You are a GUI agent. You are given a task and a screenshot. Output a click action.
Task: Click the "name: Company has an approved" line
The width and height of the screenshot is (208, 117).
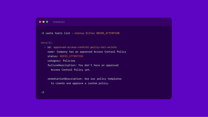(x=87, y=52)
